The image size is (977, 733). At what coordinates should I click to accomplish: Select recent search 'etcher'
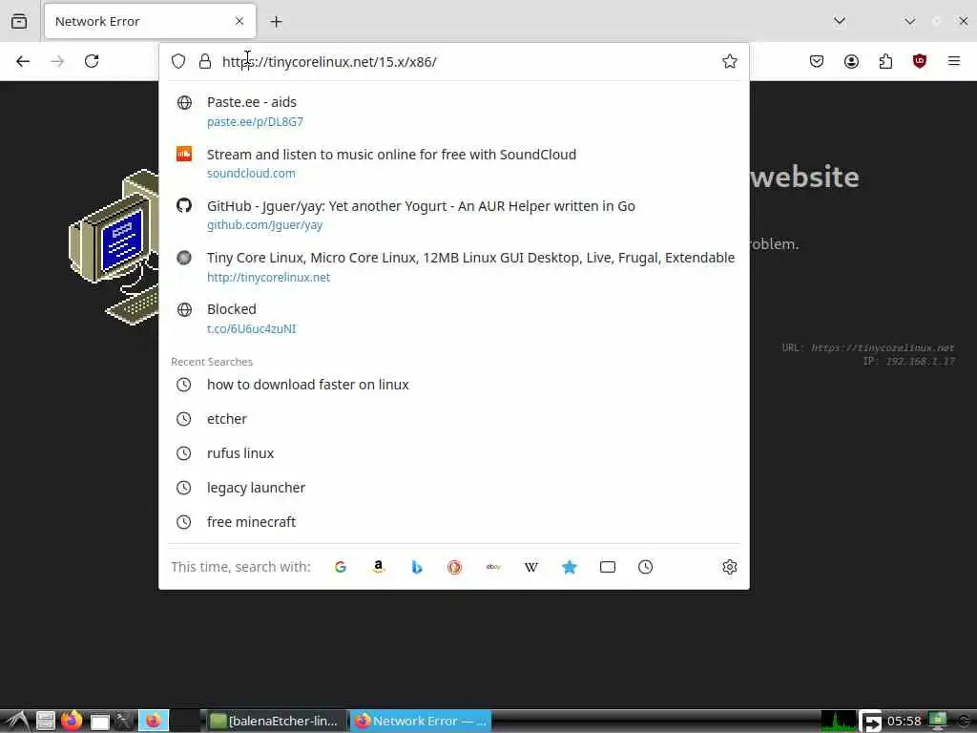(x=454, y=419)
